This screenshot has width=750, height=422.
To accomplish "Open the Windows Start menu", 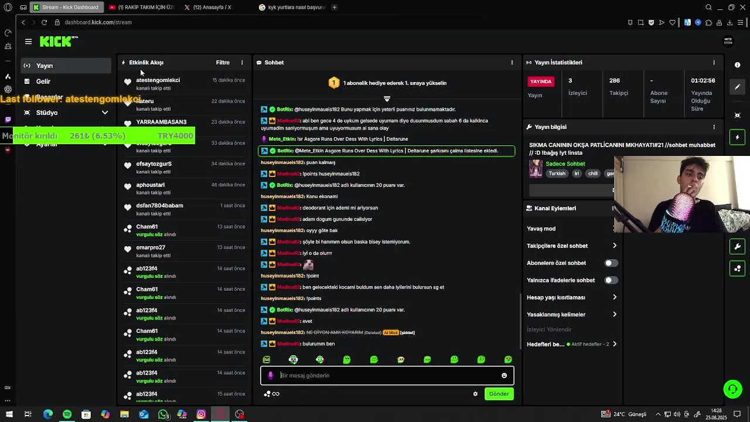I will pos(9,414).
